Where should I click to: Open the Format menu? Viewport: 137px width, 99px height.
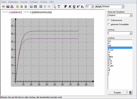[44, 2]
